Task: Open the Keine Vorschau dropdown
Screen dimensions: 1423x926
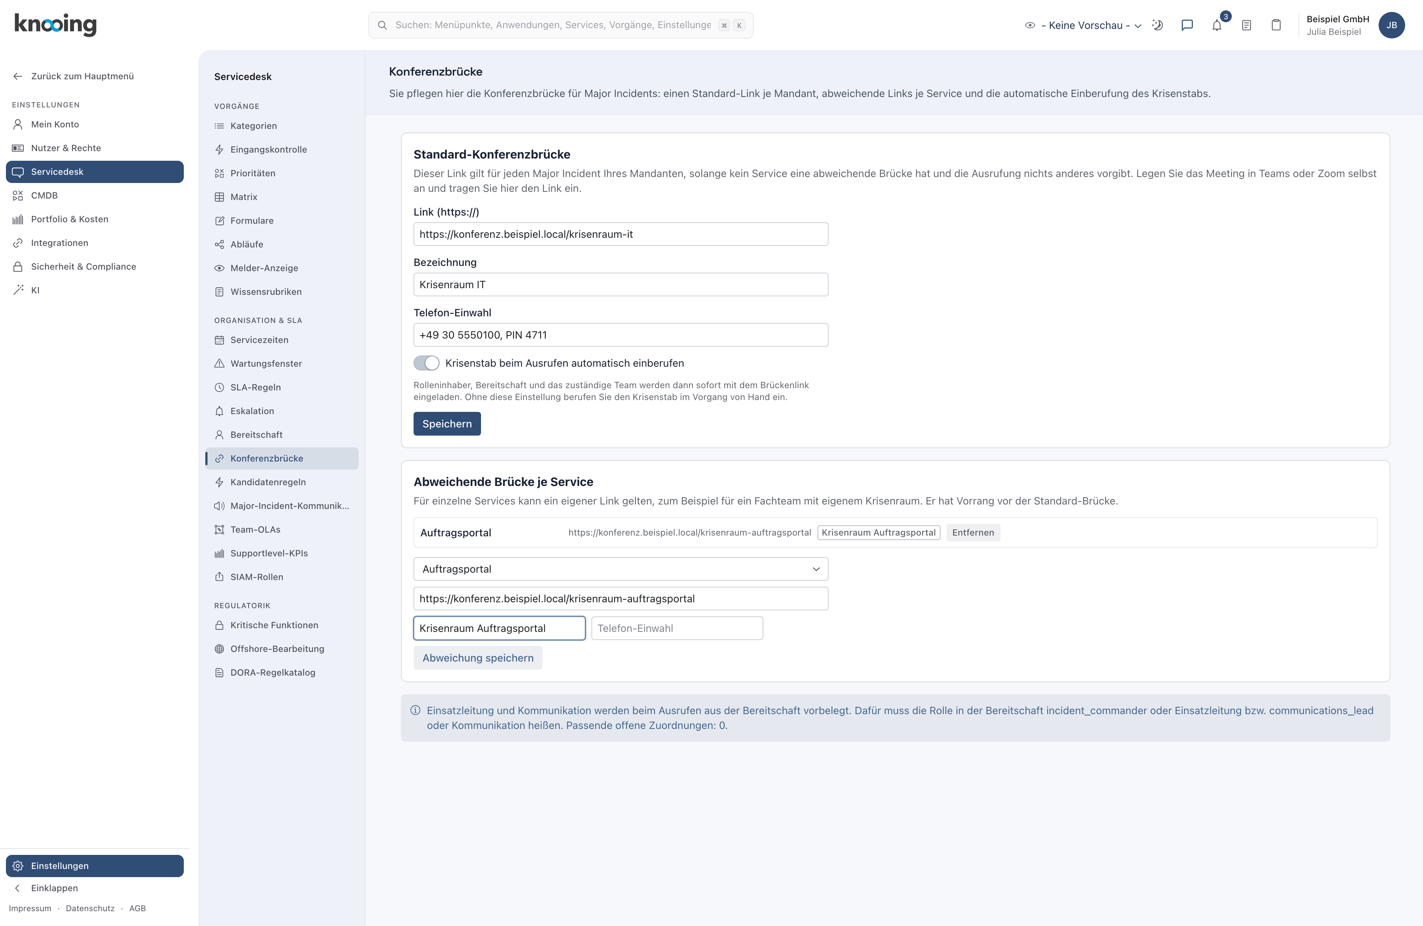Action: coord(1083,25)
